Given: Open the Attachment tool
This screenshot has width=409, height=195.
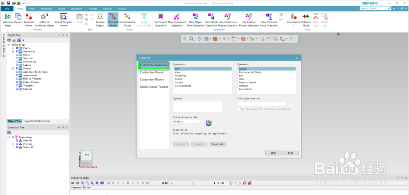Looking at the screenshot, I should pyautogui.click(x=293, y=20).
